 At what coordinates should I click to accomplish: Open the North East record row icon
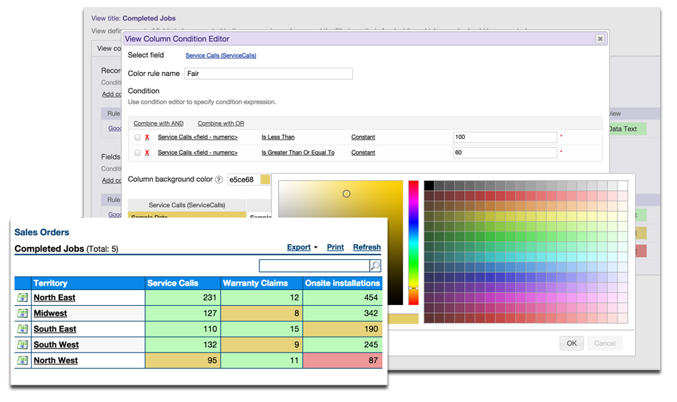tap(23, 298)
